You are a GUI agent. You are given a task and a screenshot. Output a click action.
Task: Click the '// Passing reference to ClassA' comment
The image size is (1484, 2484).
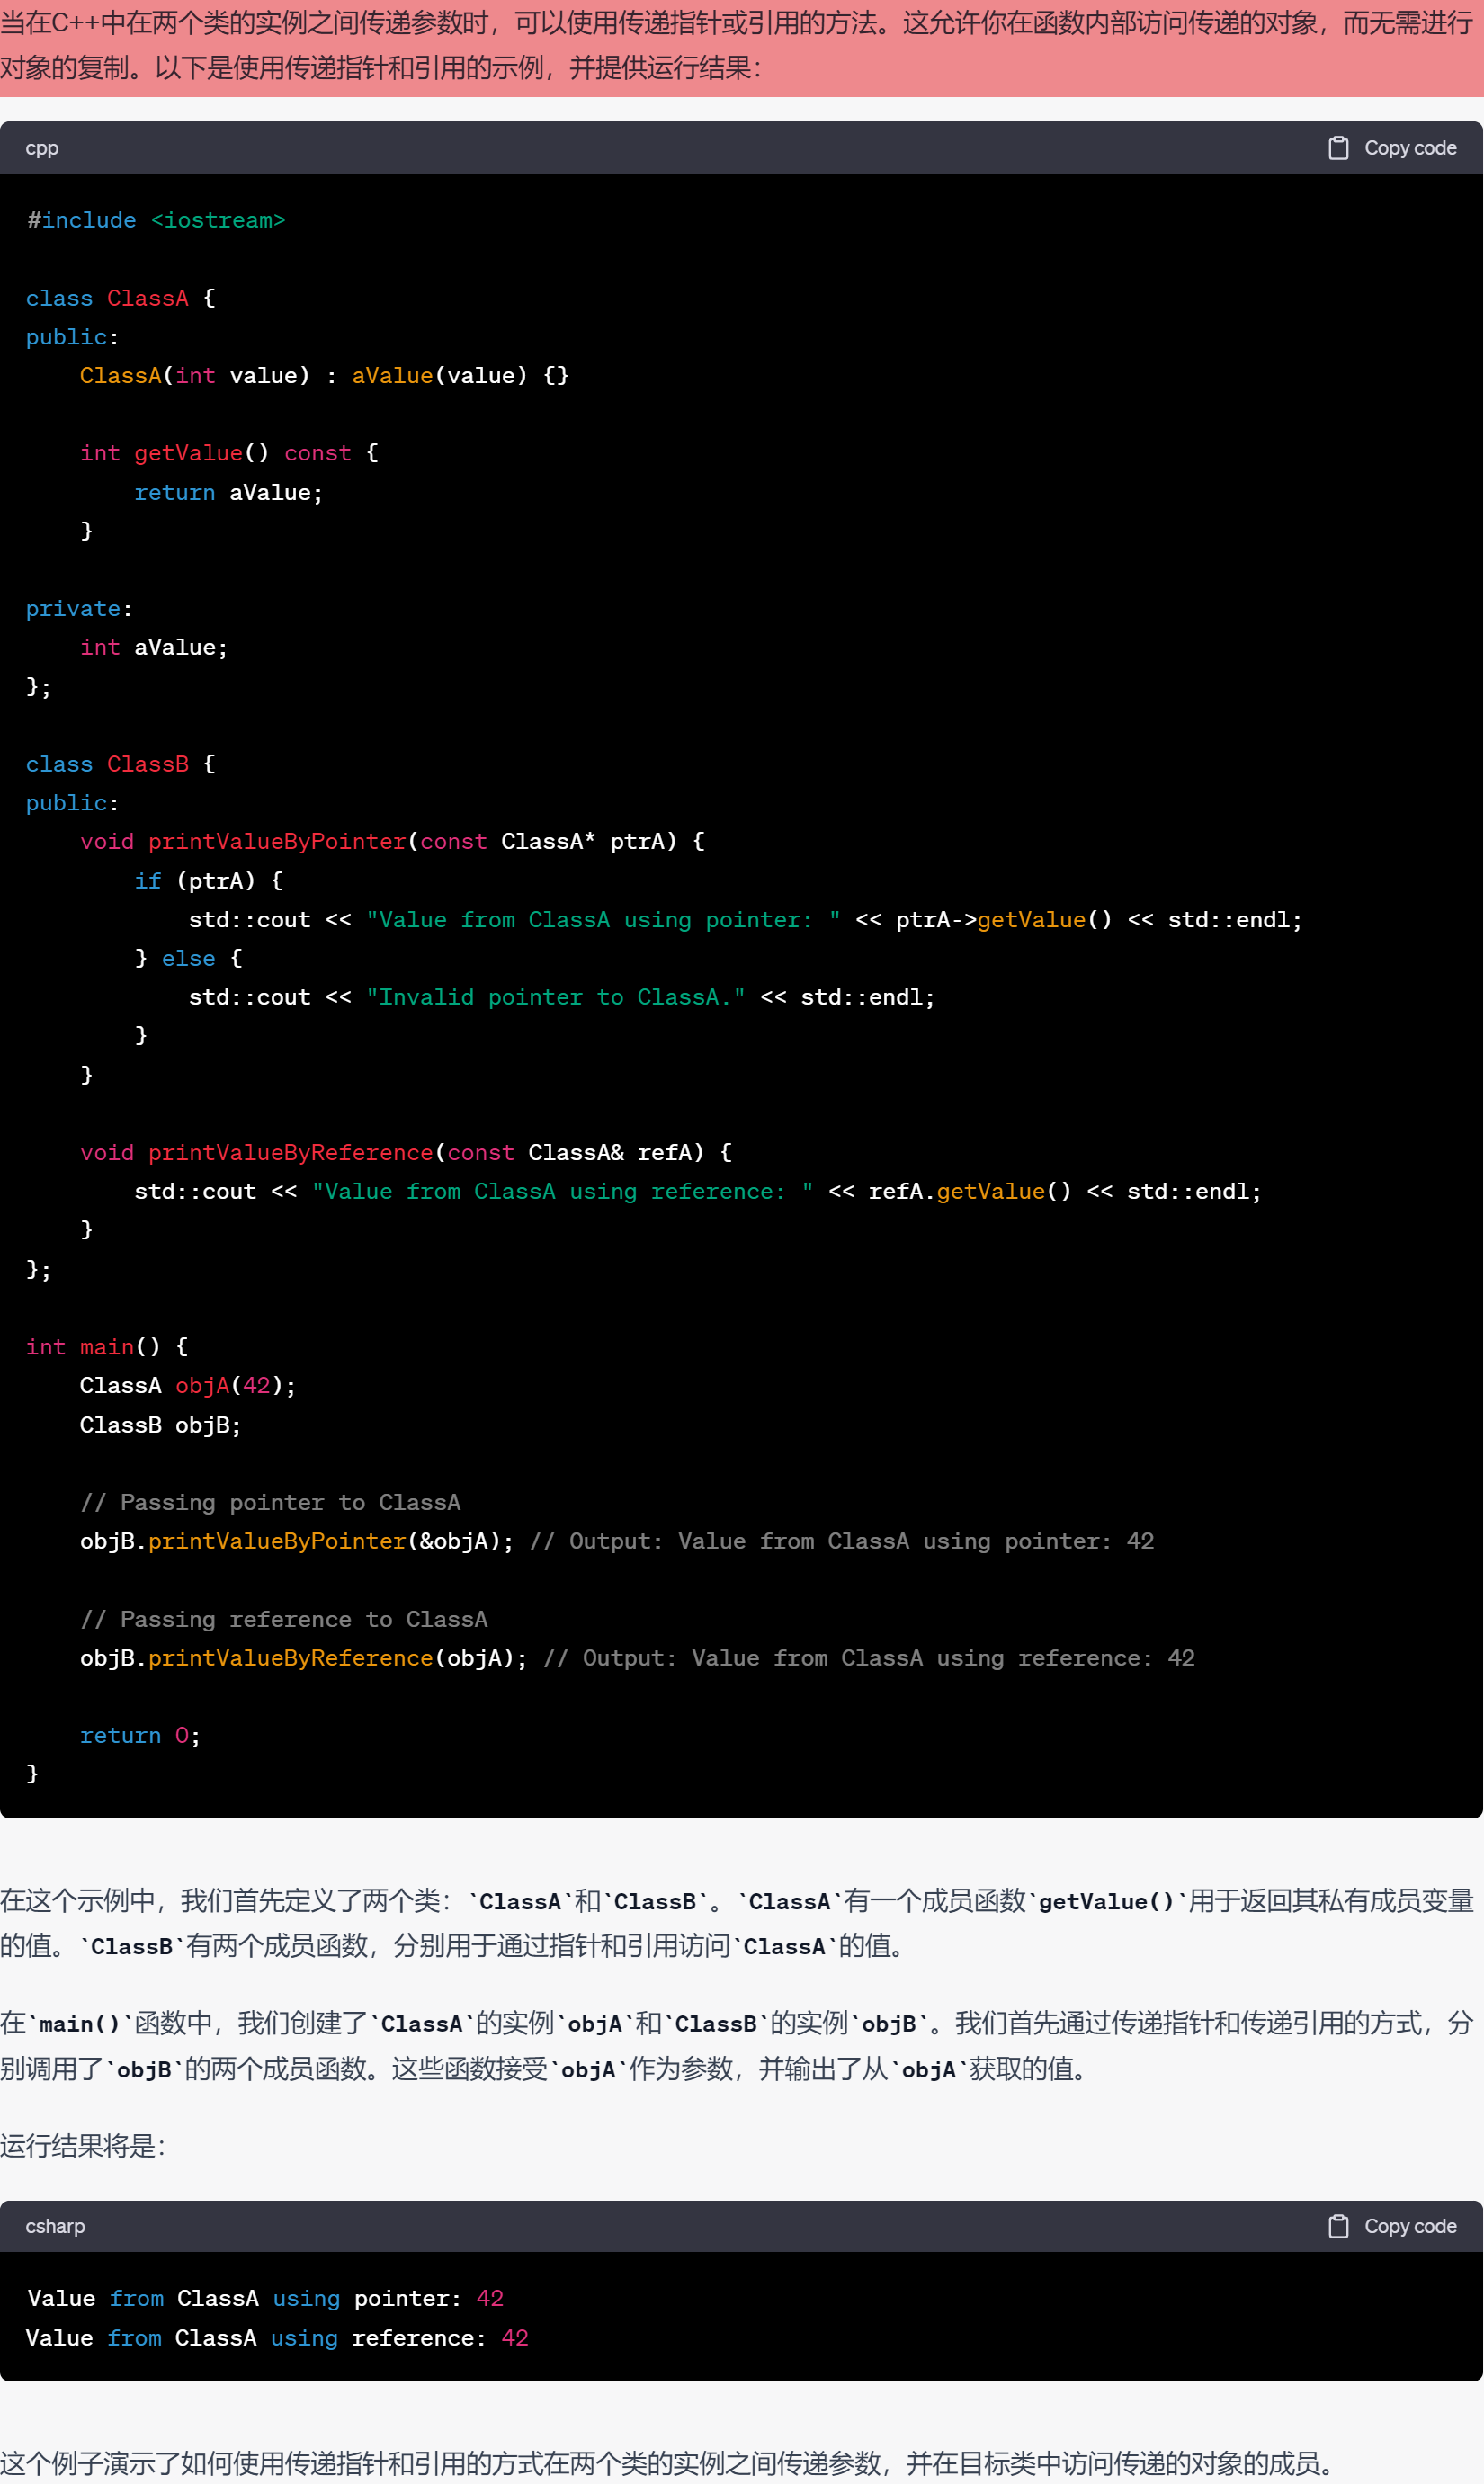tap(284, 1619)
